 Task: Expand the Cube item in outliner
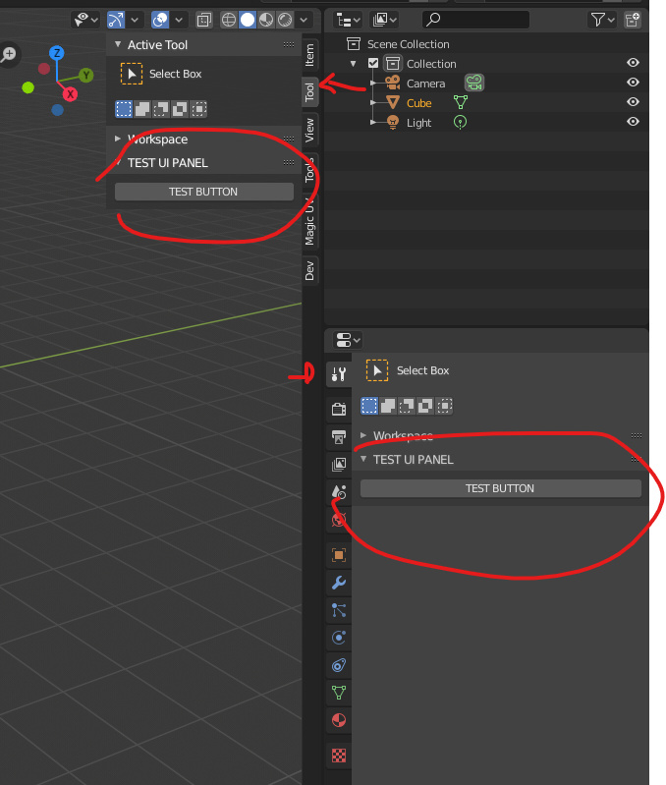coord(372,102)
